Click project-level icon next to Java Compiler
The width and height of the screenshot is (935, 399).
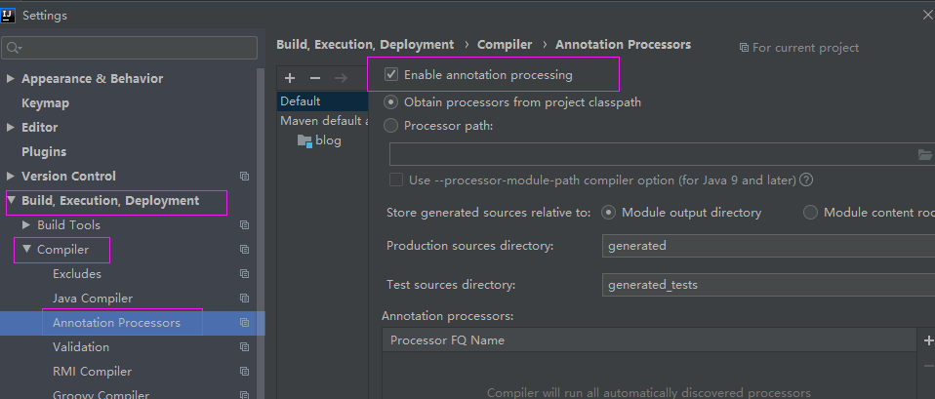point(244,299)
